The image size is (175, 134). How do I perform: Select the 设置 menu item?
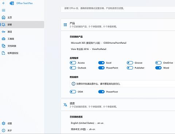coord(22,123)
